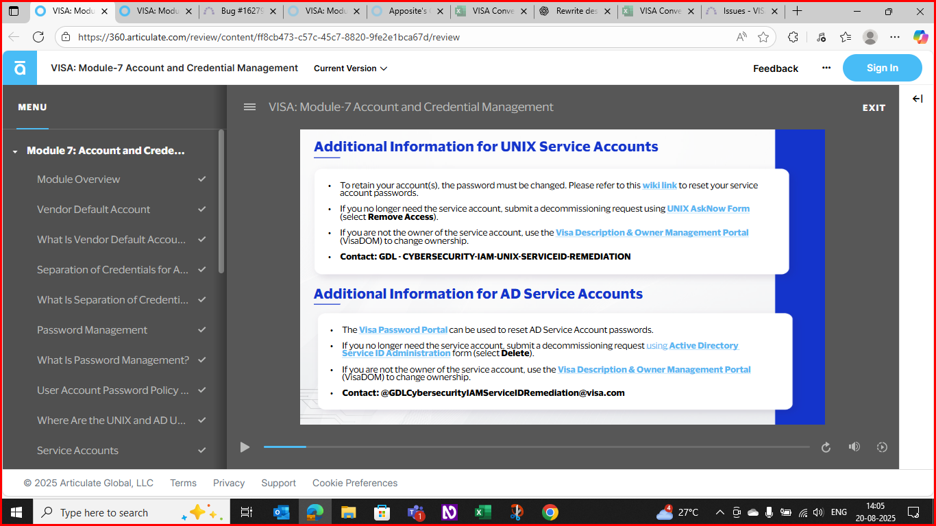Screen dimensions: 936x526
Task: Open the Visa Password Portal link
Action: (x=403, y=329)
